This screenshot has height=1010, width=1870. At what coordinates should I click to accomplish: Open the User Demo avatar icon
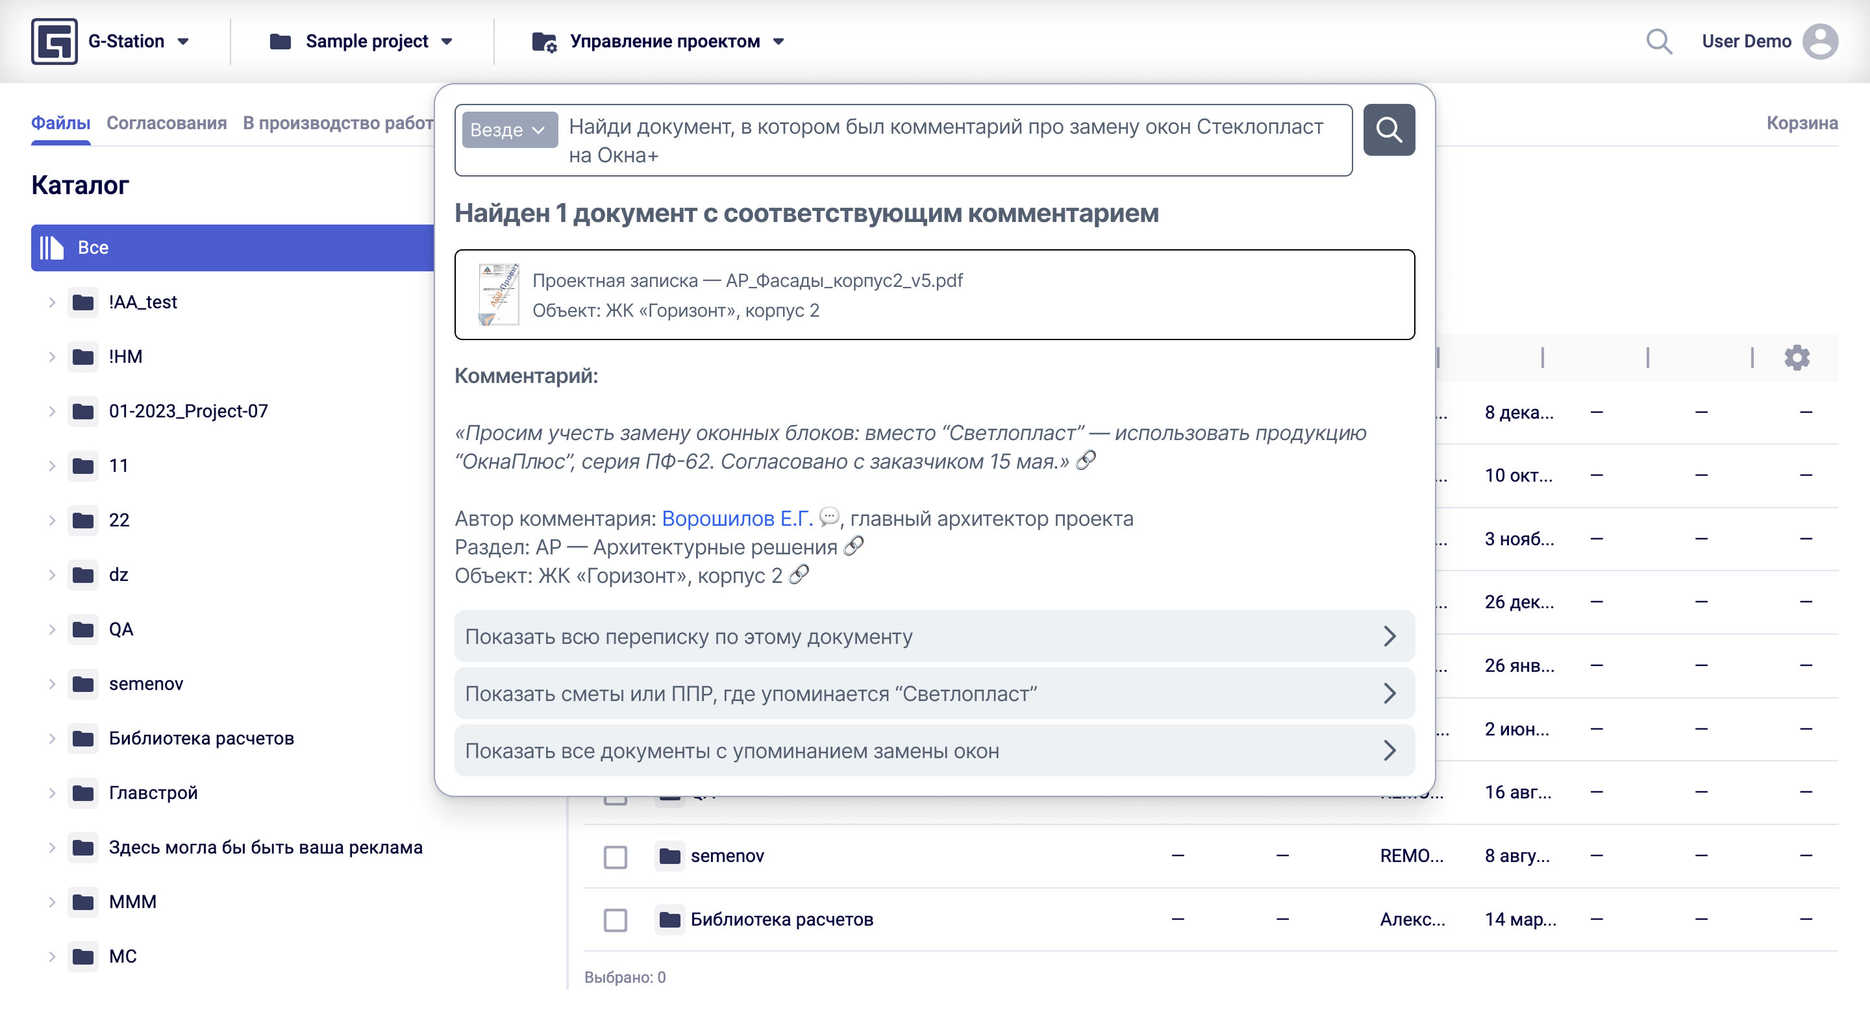pyautogui.click(x=1820, y=42)
